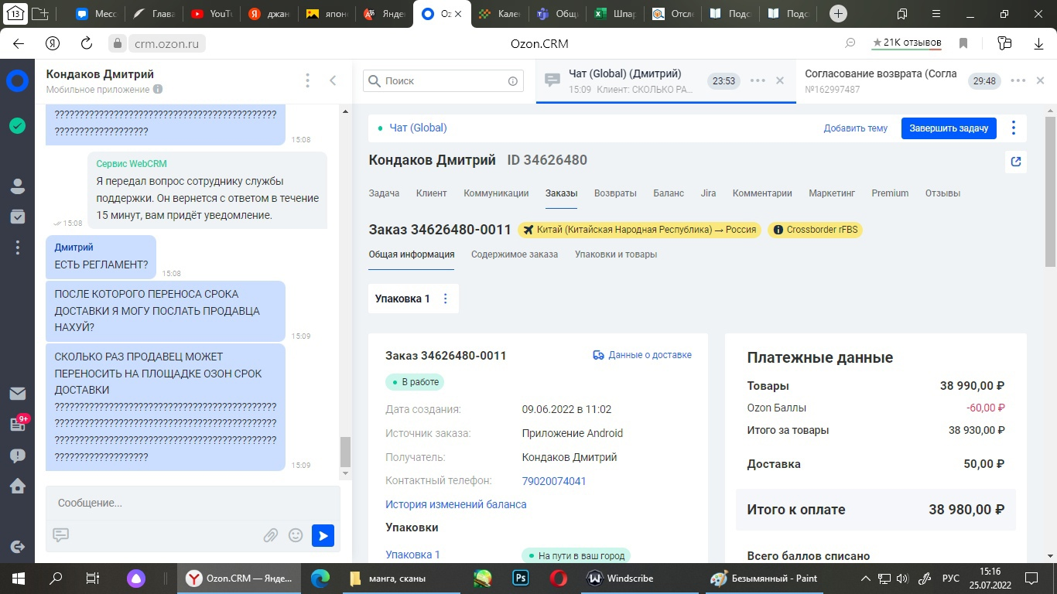This screenshot has width=1057, height=594.
Task: Go back with the browser back arrow
Action: (x=18, y=43)
